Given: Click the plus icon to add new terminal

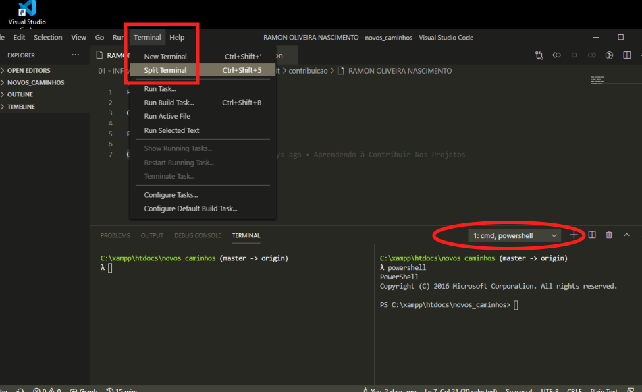Looking at the screenshot, I should pos(573,235).
